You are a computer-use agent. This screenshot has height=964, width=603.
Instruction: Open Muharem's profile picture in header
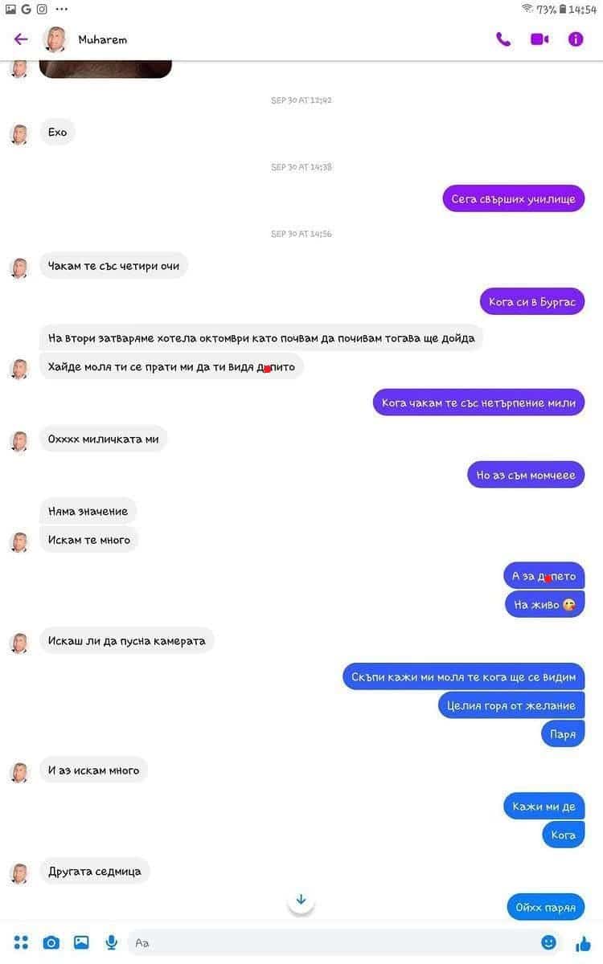click(x=55, y=39)
